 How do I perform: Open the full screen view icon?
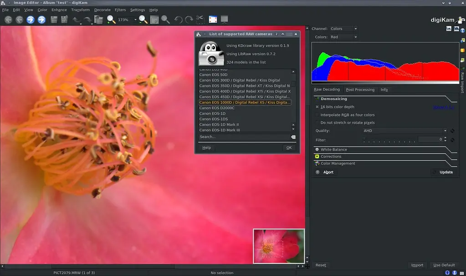(x=212, y=19)
